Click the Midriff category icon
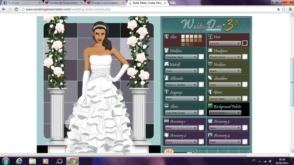This screenshot has width=294, height=165. [x=166, y=64]
